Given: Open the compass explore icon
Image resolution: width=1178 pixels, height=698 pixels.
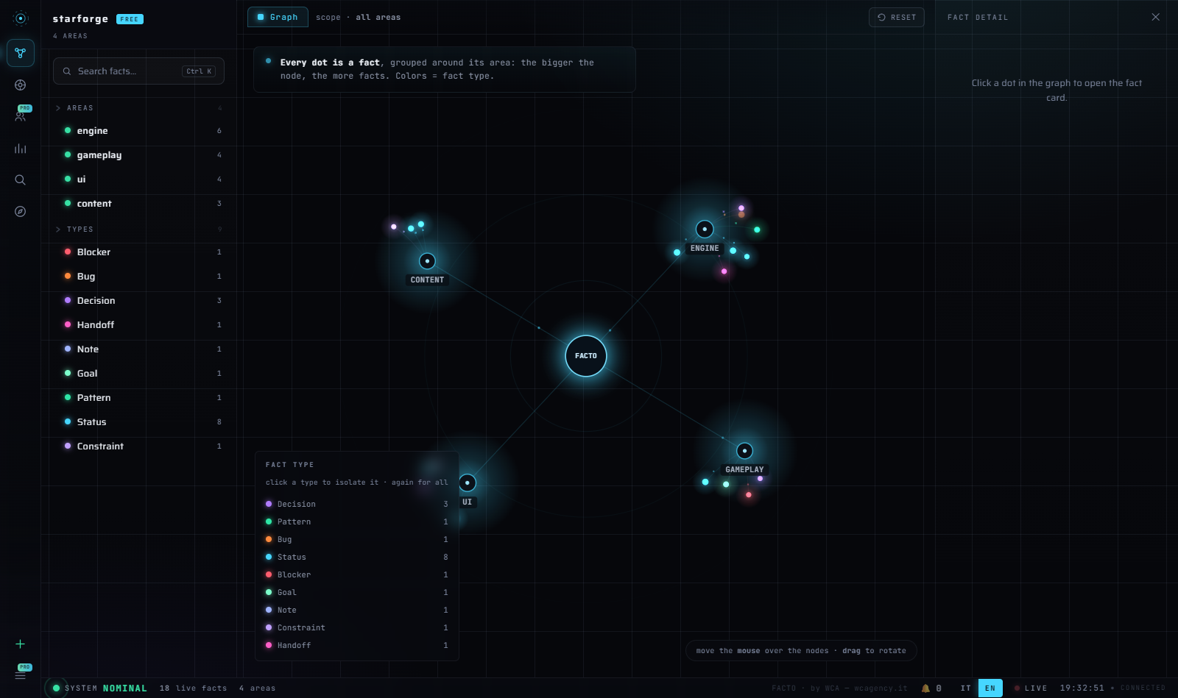Looking at the screenshot, I should pyautogui.click(x=21, y=212).
